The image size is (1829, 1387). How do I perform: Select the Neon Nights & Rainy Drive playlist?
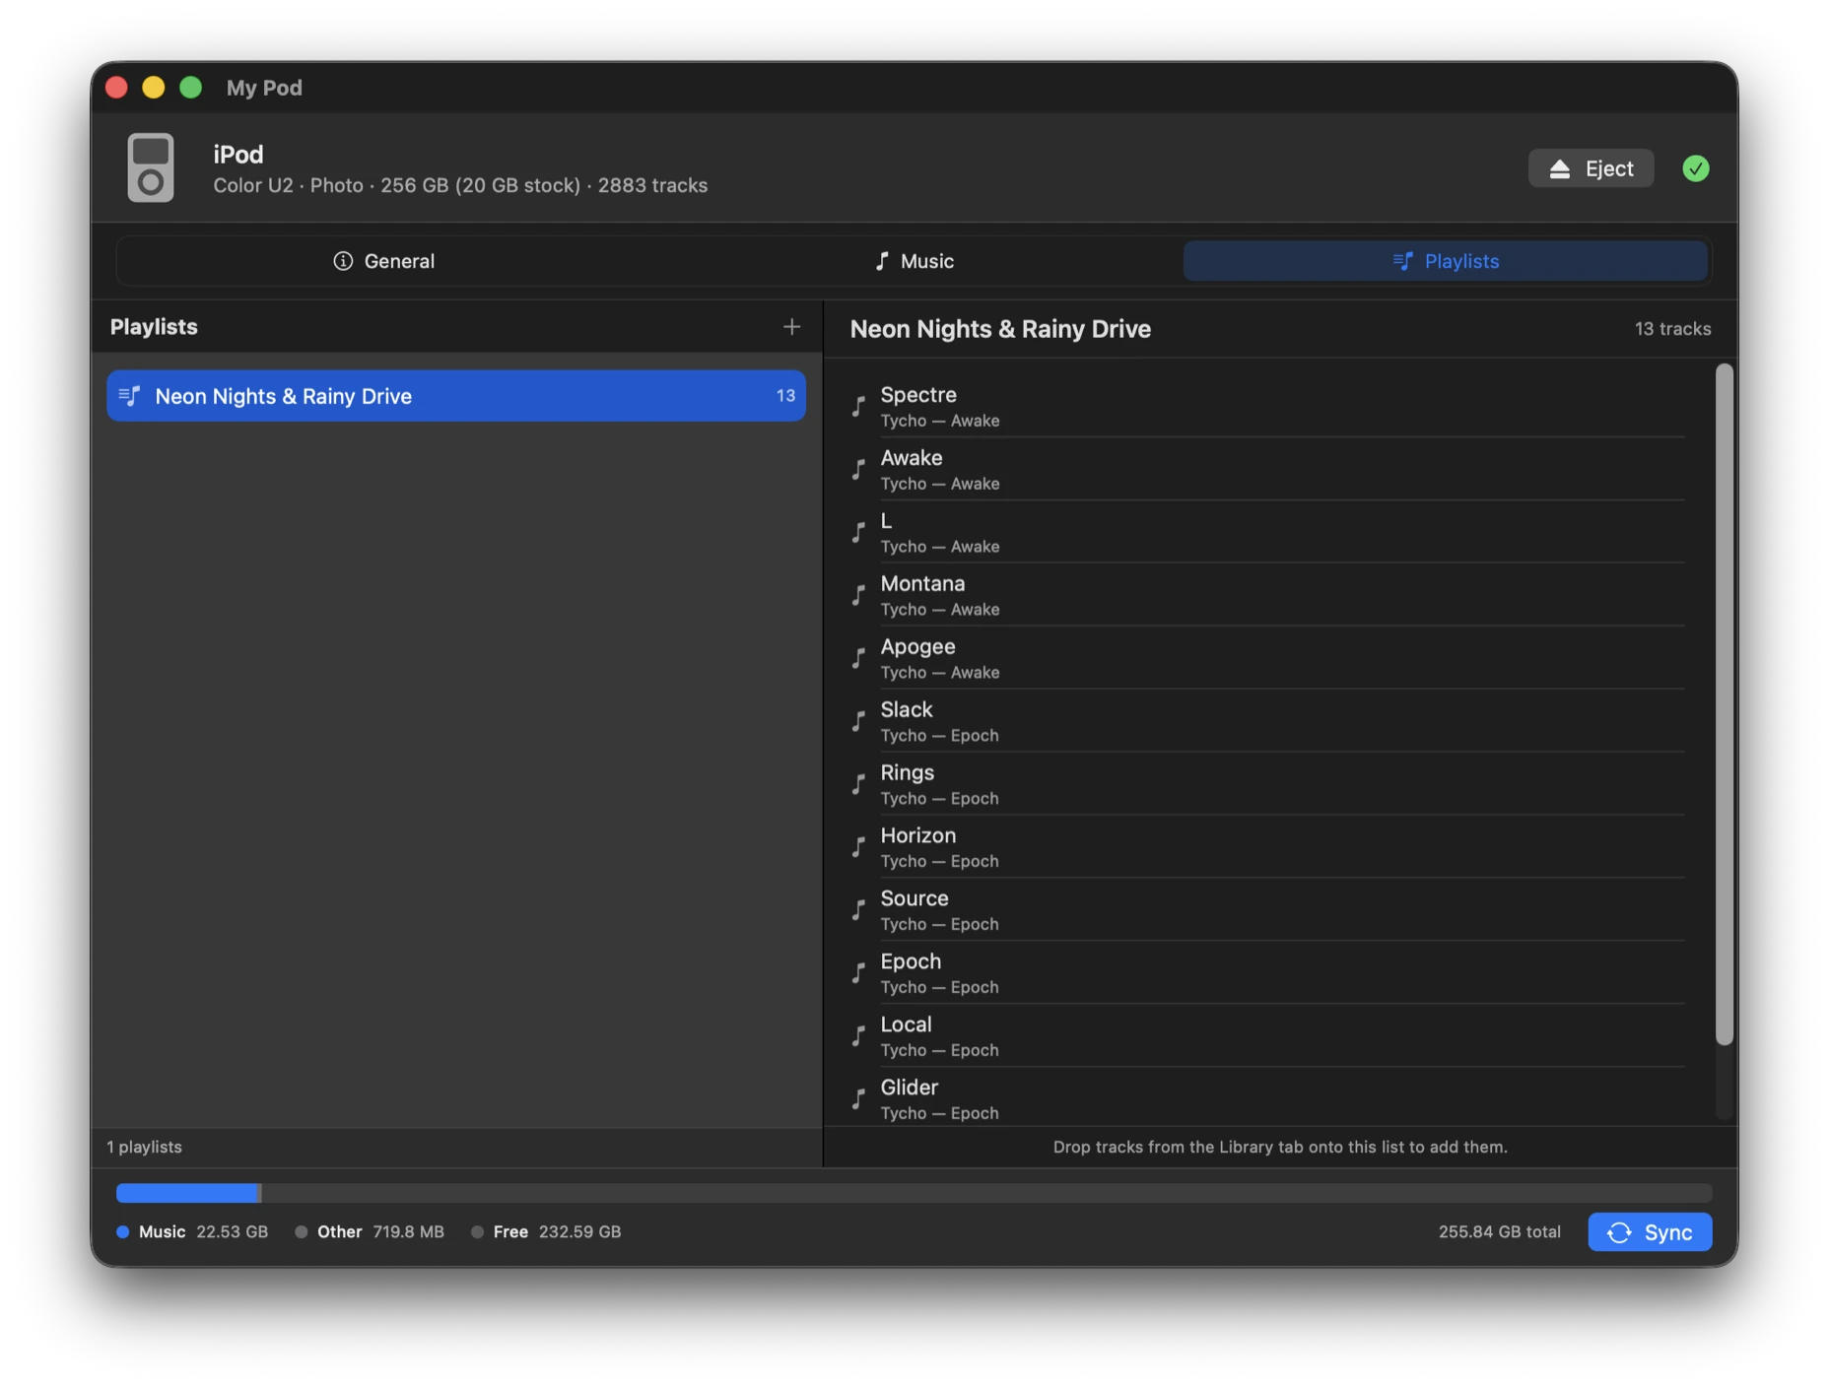[x=456, y=396]
